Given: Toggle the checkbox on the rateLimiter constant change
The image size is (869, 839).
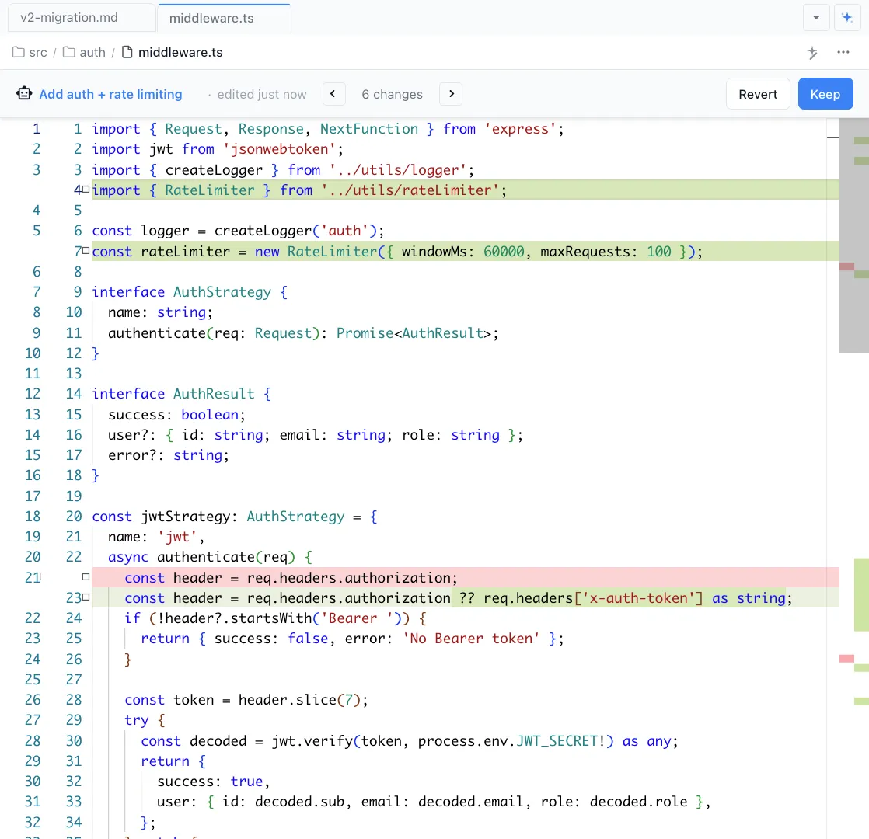Looking at the screenshot, I should pyautogui.click(x=85, y=250).
